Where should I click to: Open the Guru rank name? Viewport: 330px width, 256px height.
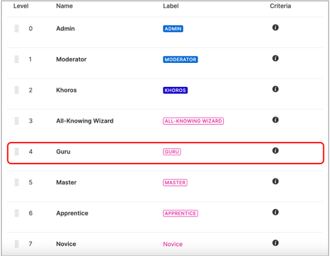pos(63,152)
